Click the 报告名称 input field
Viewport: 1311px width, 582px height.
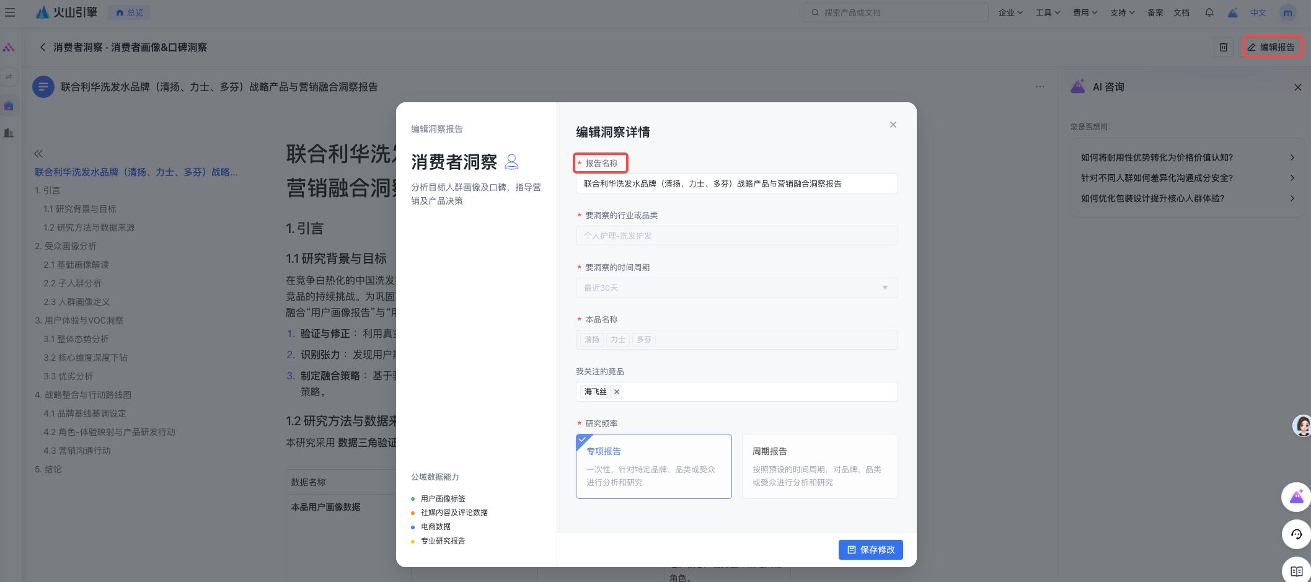736,183
